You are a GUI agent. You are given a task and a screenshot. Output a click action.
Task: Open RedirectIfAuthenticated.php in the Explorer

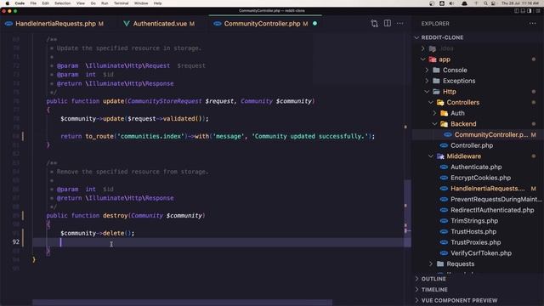click(x=492, y=210)
